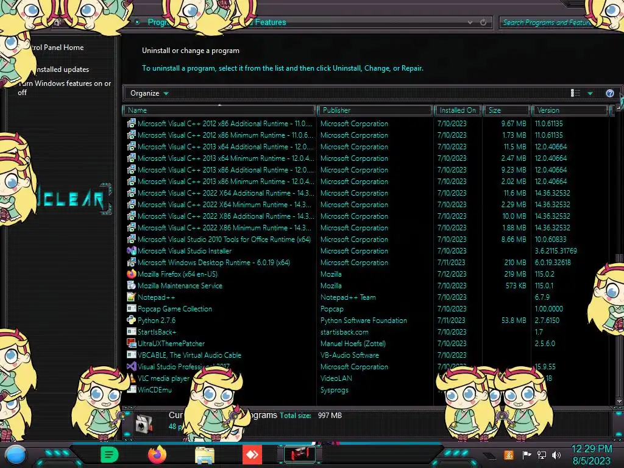Image resolution: width=624 pixels, height=468 pixels.
Task: Select the StartIsBack+ icon
Action: (x=132, y=331)
